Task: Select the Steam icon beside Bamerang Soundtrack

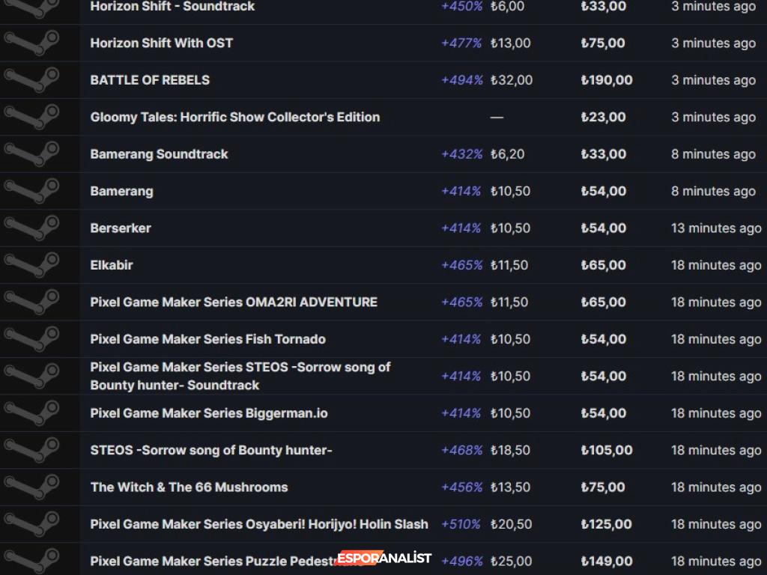Action: pos(31,154)
